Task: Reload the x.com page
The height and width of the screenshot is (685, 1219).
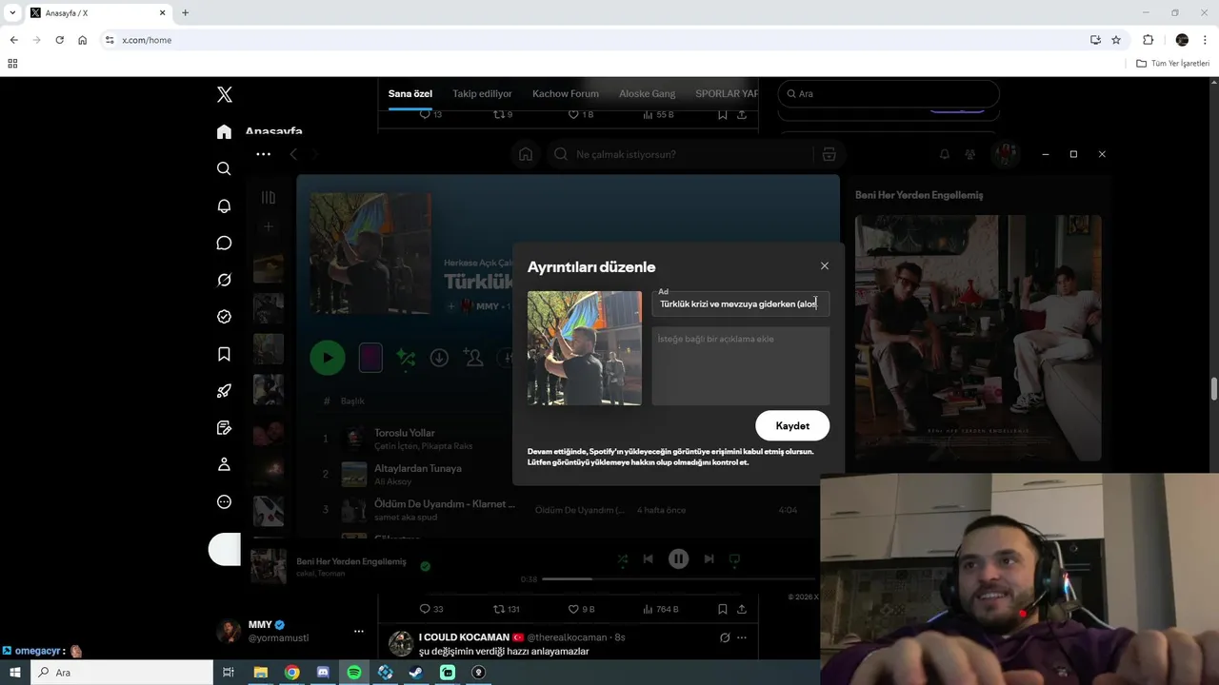Action: coord(59,40)
